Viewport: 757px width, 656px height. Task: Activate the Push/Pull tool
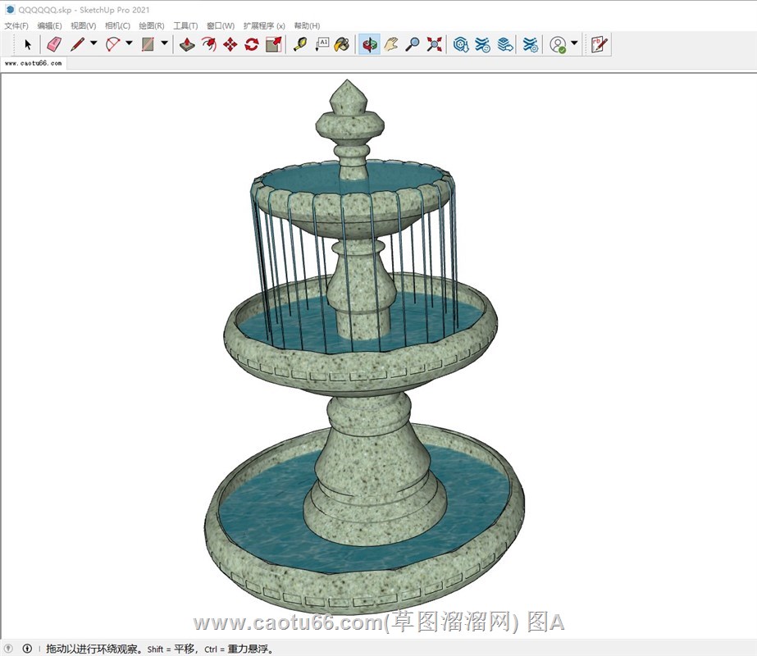click(x=188, y=44)
